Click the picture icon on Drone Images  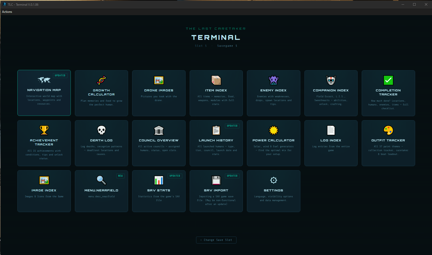[x=159, y=80]
